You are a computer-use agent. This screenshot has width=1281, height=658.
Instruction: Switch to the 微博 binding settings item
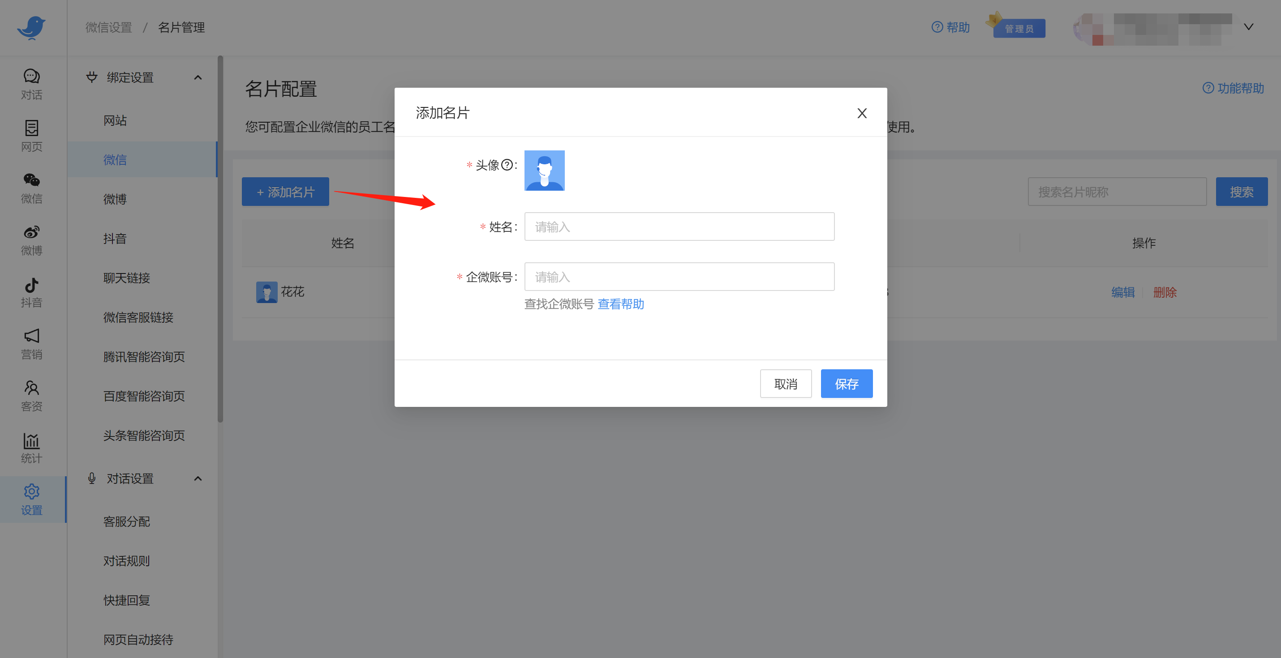[115, 199]
